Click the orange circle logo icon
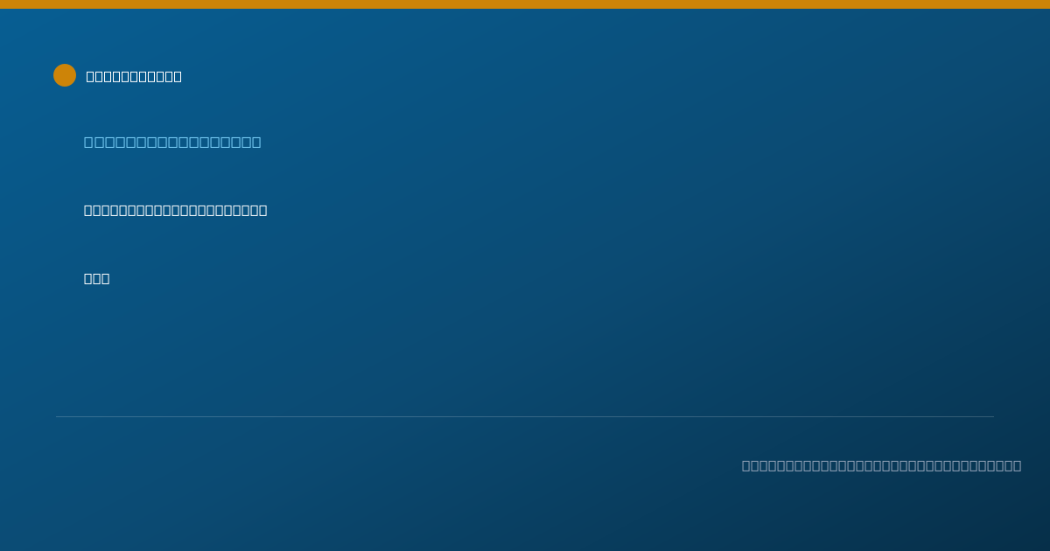 pyautogui.click(x=65, y=75)
